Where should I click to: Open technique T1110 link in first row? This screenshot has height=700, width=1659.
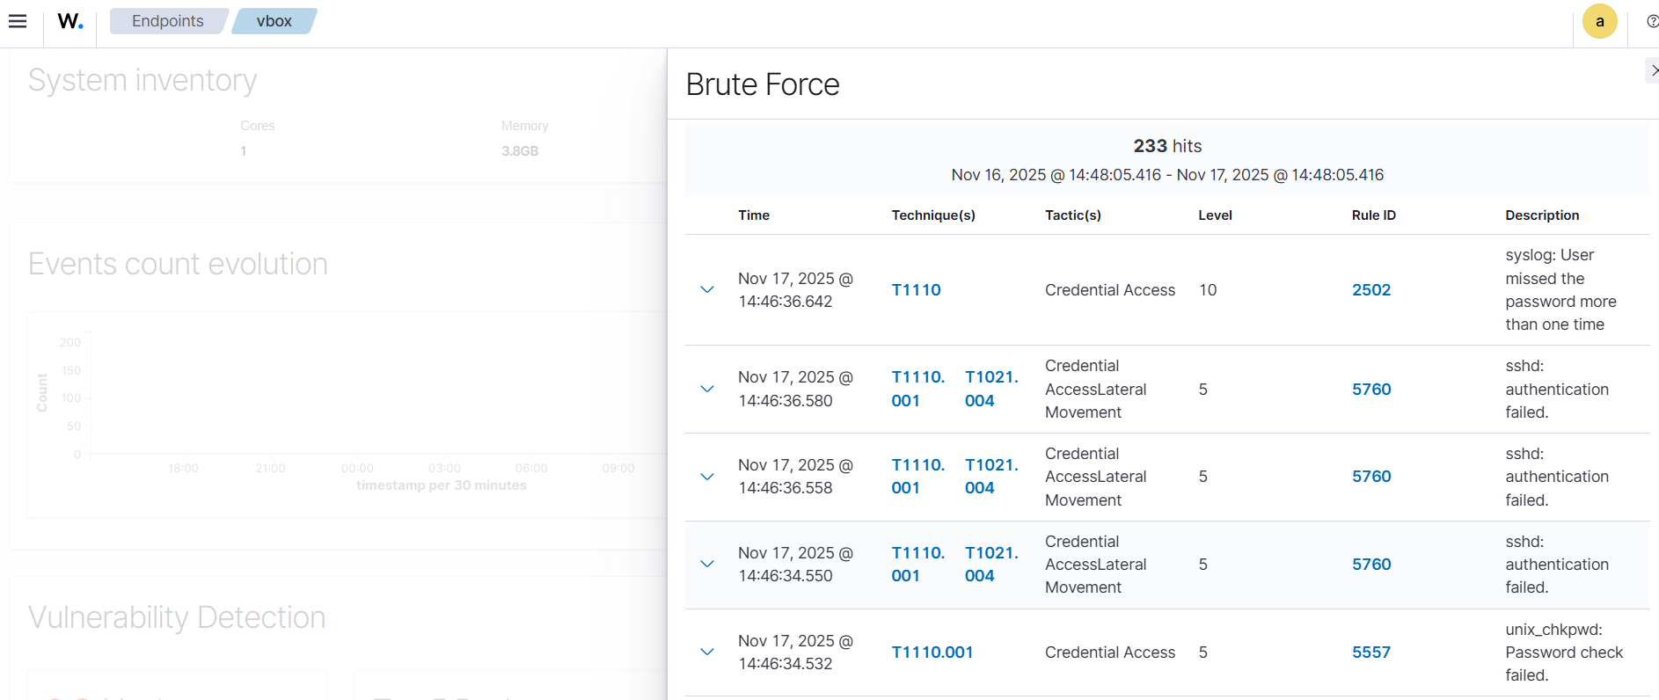(916, 290)
